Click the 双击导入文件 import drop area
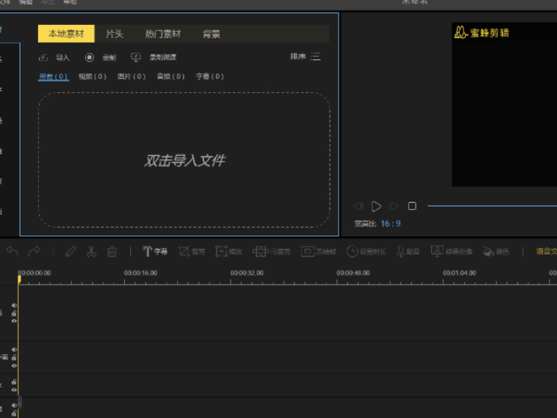This screenshot has width=557, height=418. coord(184,160)
